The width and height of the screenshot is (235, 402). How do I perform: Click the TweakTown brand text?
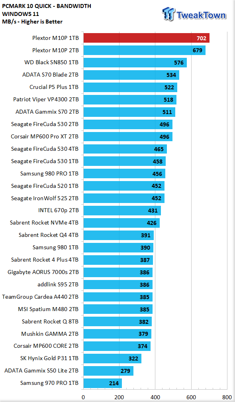click(201, 16)
